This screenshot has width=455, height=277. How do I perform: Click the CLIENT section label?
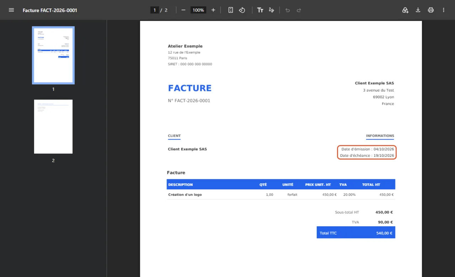tap(174, 136)
